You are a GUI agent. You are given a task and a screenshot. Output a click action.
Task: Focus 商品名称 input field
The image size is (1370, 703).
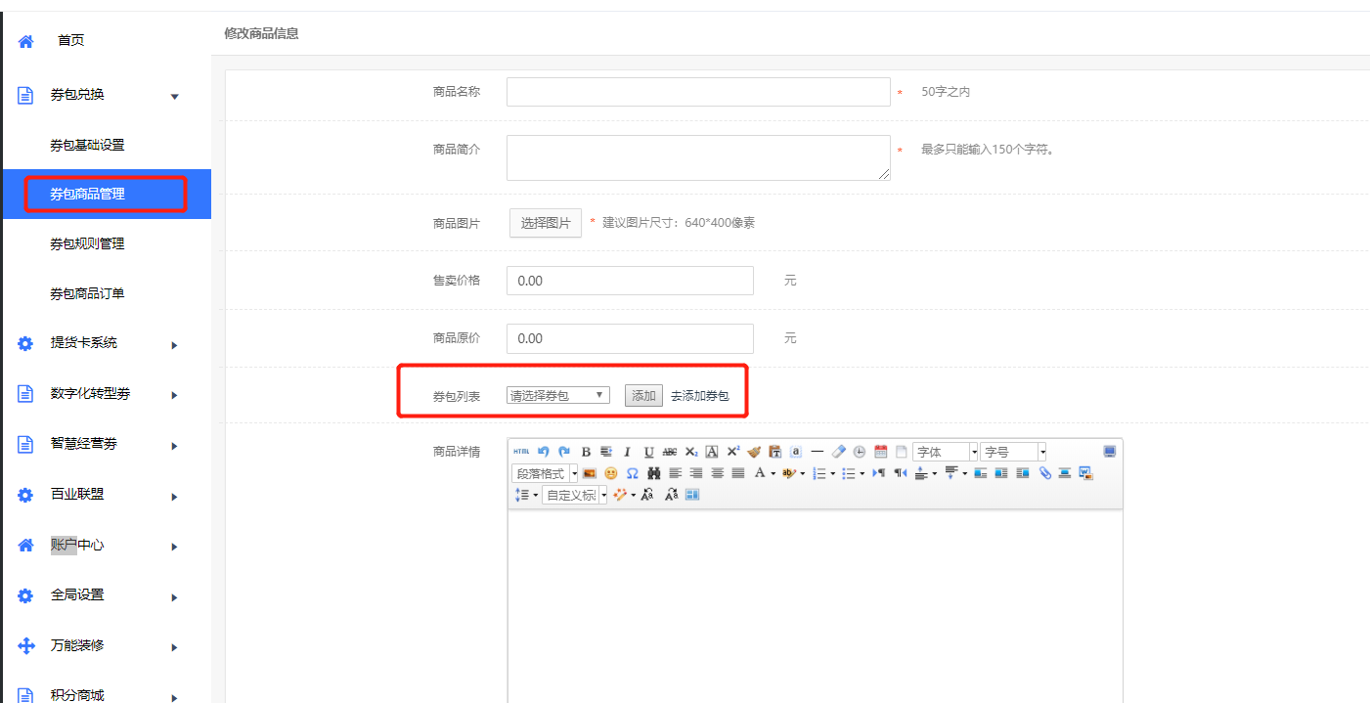coord(698,92)
